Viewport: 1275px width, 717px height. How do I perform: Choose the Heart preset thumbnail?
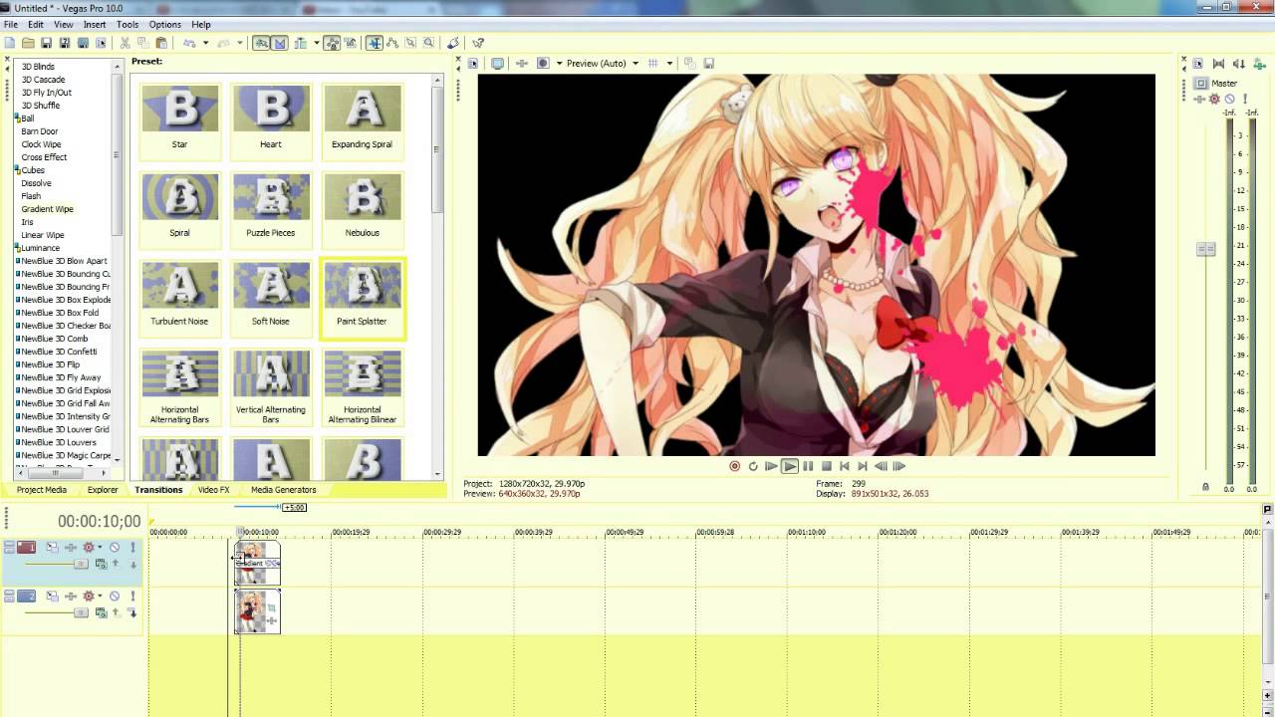tap(271, 109)
